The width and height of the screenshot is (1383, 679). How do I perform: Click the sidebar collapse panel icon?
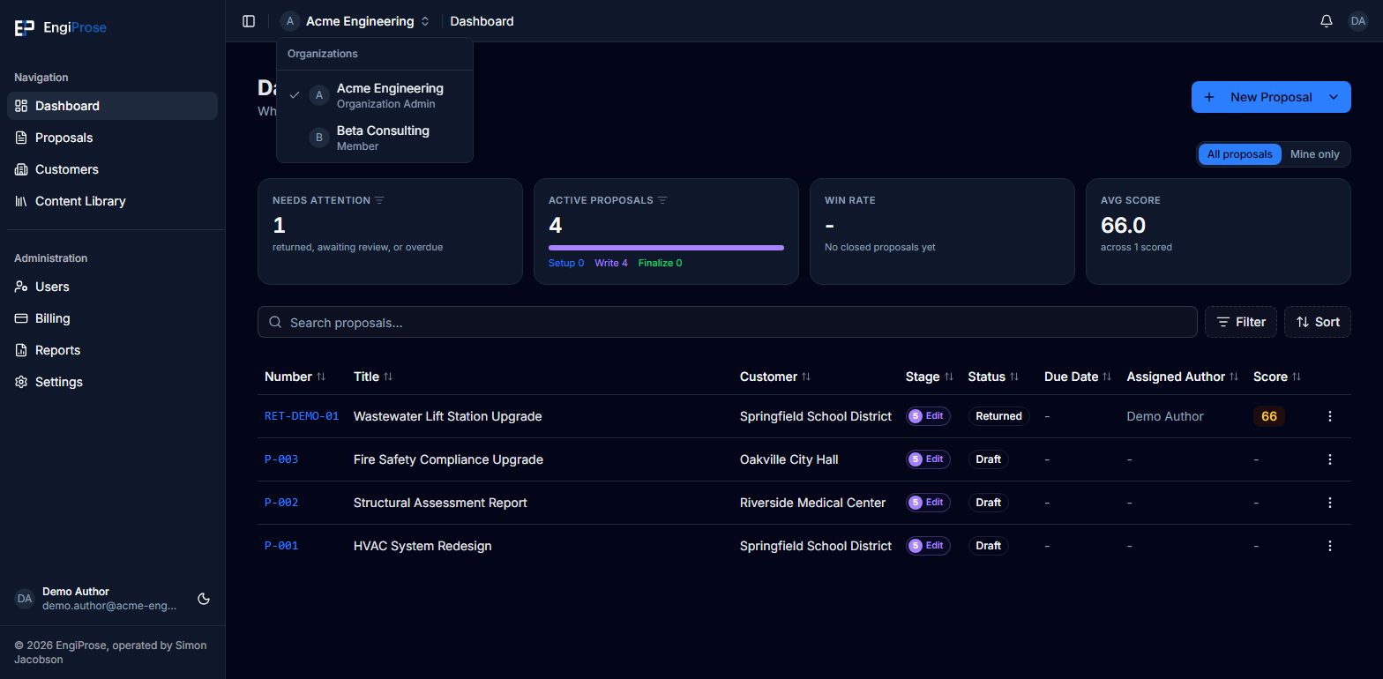249,21
